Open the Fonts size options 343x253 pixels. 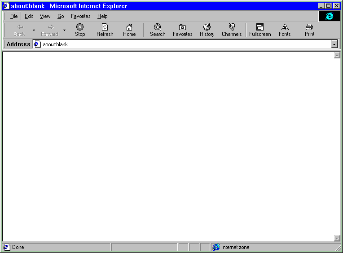pos(285,30)
